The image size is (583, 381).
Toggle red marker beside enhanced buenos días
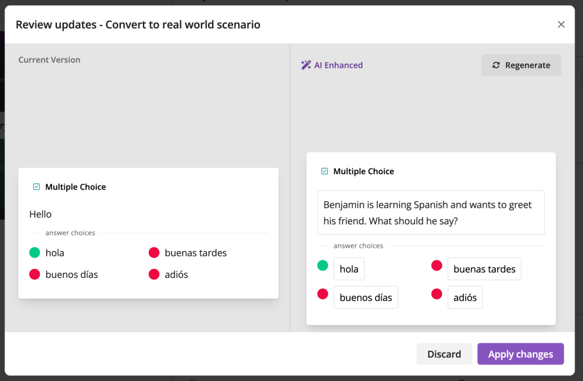click(x=323, y=294)
